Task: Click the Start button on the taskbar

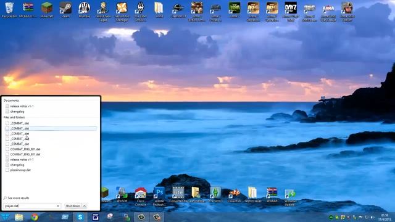Action: (x=5, y=217)
